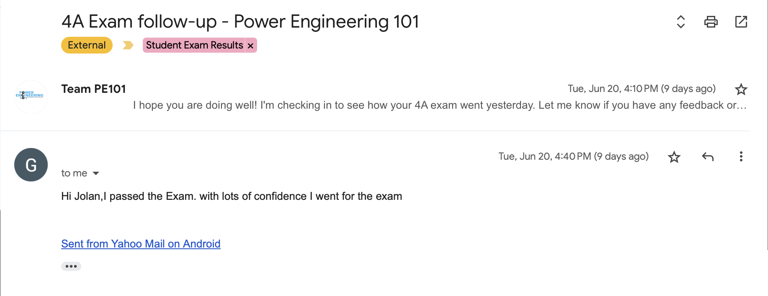768x296 pixels.
Task: Toggle the yellow importance marker
Action: pyautogui.click(x=128, y=45)
